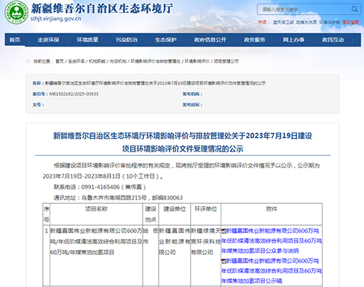Click the 公示期 date range 2023年7月19日-8月1日
Image resolution: width=364 pixels, height=287 pixels.
click(x=82, y=176)
